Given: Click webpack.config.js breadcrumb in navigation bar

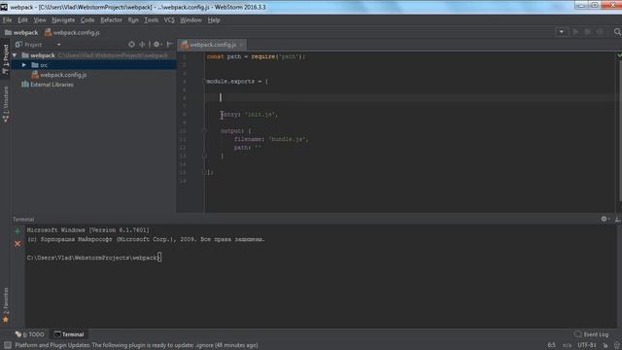Looking at the screenshot, I should point(72,32).
